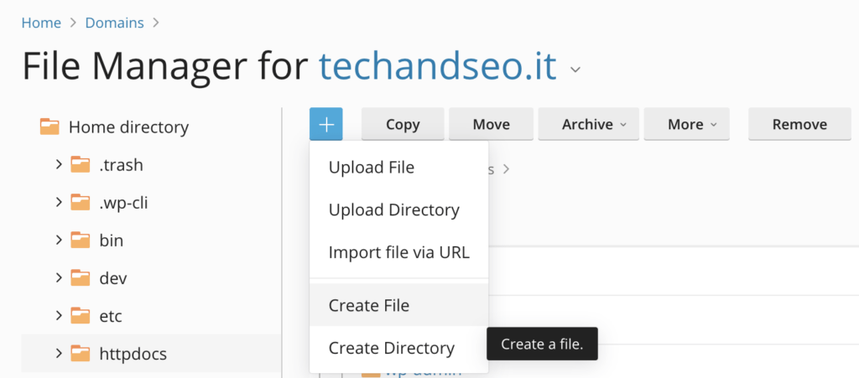Choose Upload Directory from the menu
Image resolution: width=859 pixels, height=378 pixels.
[398, 210]
